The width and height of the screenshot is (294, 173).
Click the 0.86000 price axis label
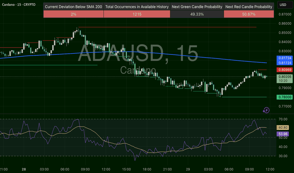[x=285, y=24]
